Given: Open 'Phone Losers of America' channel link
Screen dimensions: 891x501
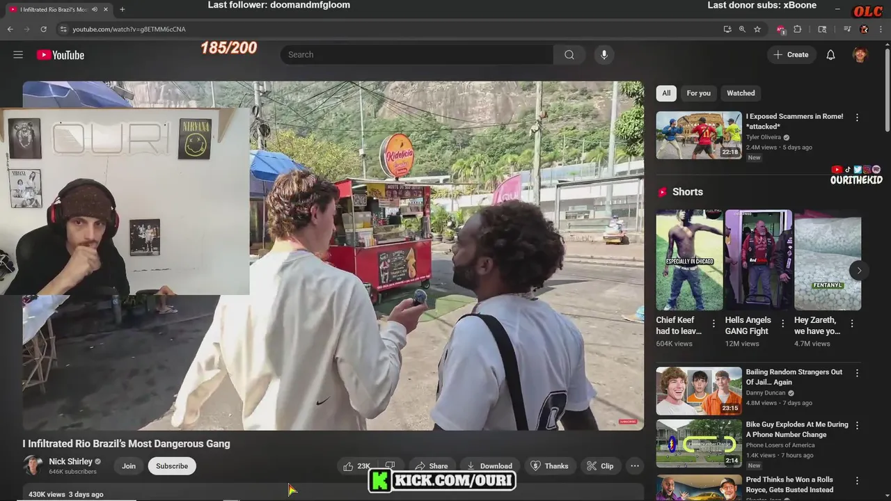Looking at the screenshot, I should coord(780,445).
